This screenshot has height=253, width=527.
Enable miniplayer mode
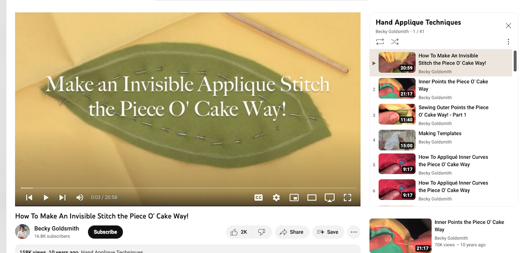pos(294,198)
